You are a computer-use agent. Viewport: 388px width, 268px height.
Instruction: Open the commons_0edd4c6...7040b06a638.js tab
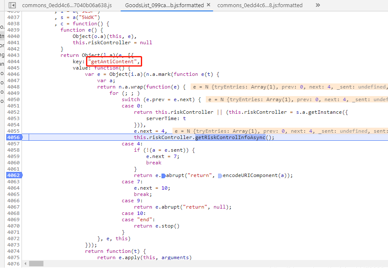[x=67, y=5]
